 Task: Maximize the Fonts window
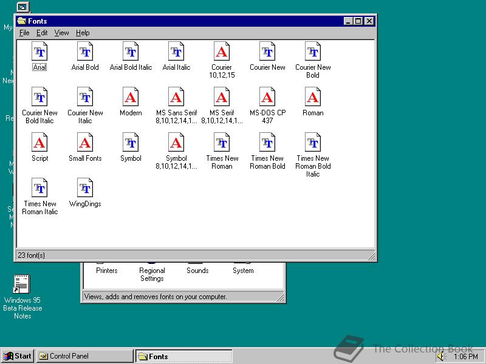(358, 21)
